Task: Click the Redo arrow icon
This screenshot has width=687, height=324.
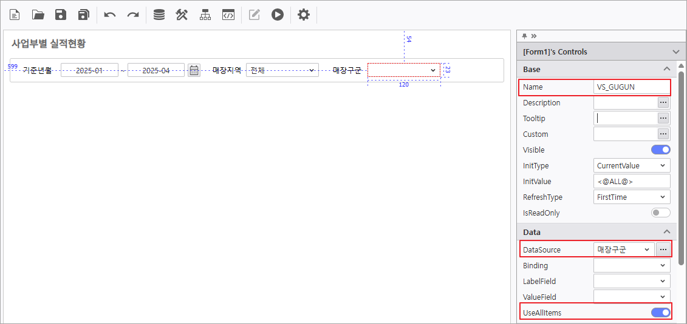Action: [133, 15]
